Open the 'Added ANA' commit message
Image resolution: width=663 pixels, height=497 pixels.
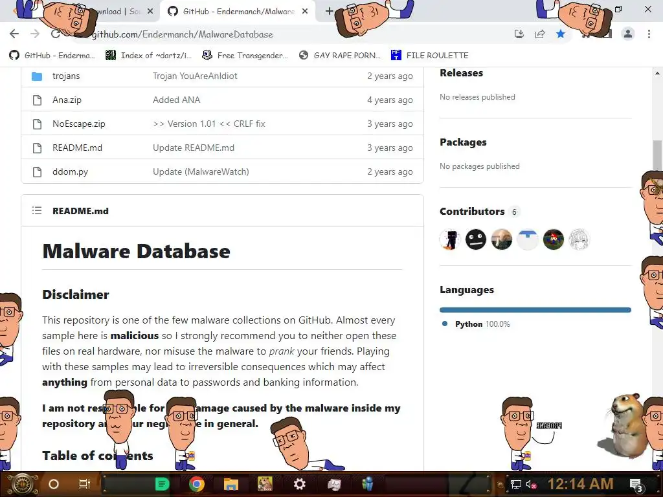pyautogui.click(x=176, y=100)
